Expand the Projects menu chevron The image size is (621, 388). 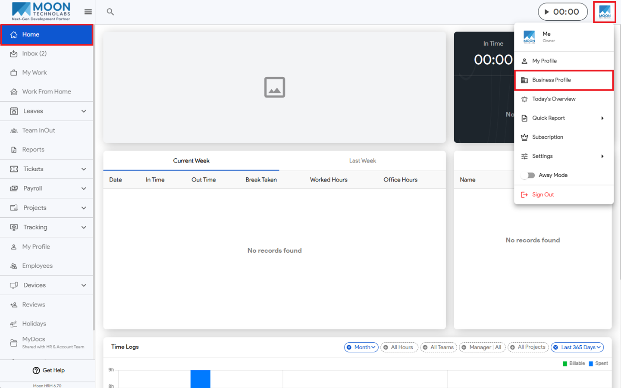84,208
